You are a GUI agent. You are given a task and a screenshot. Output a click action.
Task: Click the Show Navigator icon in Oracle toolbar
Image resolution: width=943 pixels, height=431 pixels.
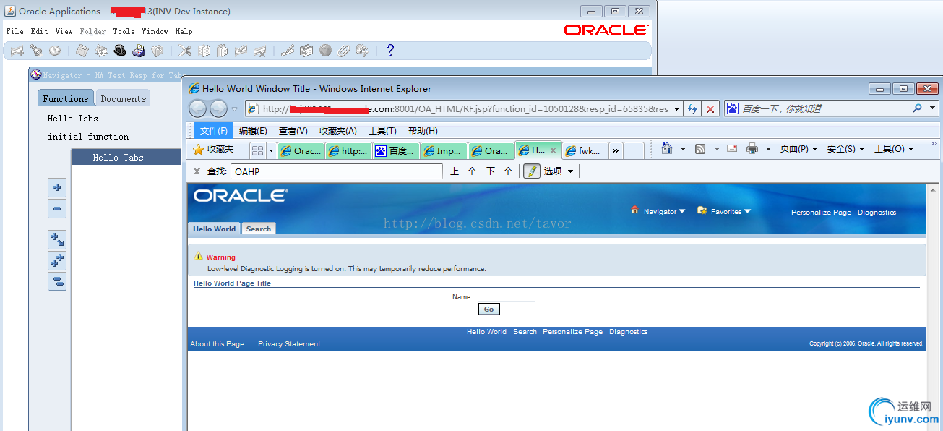(55, 51)
